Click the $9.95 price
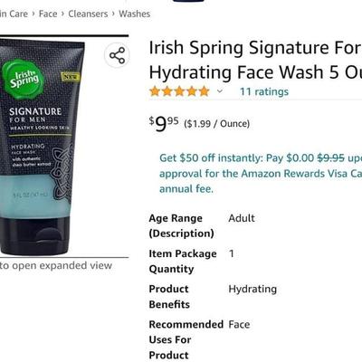This screenshot has width=362, height=362. 164,123
